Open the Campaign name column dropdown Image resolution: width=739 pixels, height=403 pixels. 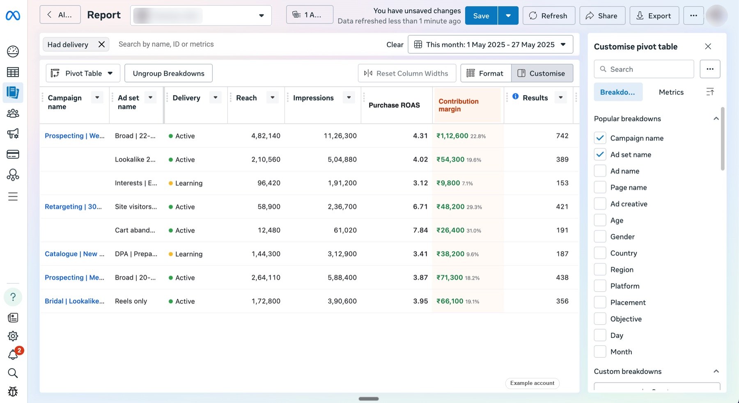(97, 97)
